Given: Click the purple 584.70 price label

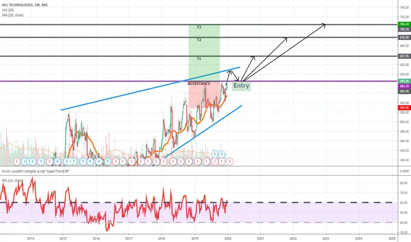Looking at the screenshot, I should (404, 86).
